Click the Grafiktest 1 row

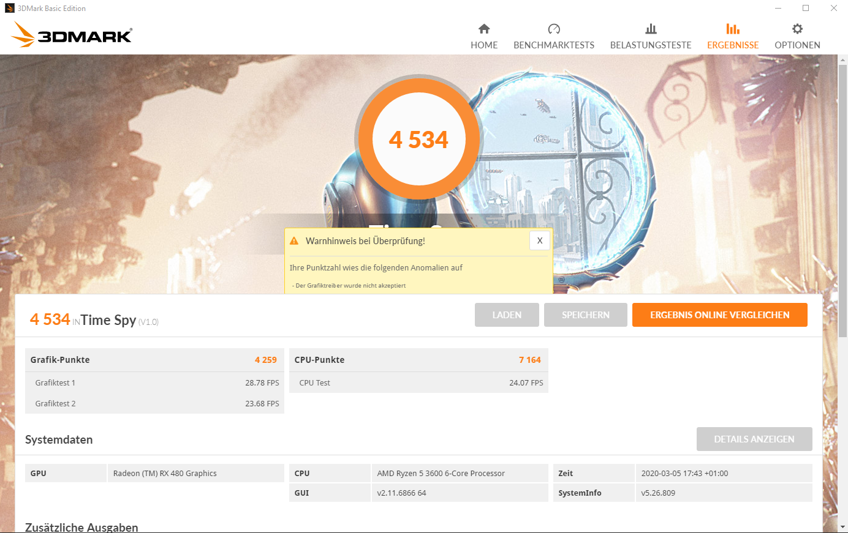tap(154, 382)
